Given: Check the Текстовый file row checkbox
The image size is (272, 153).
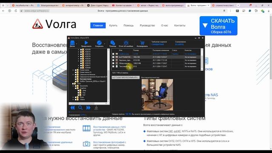Looking at the screenshot, I should tap(113, 66).
